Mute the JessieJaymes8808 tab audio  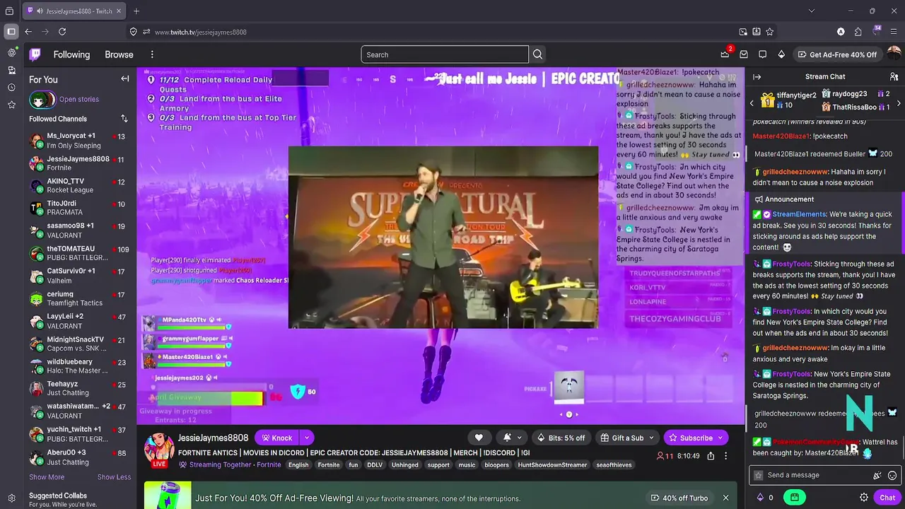click(39, 11)
